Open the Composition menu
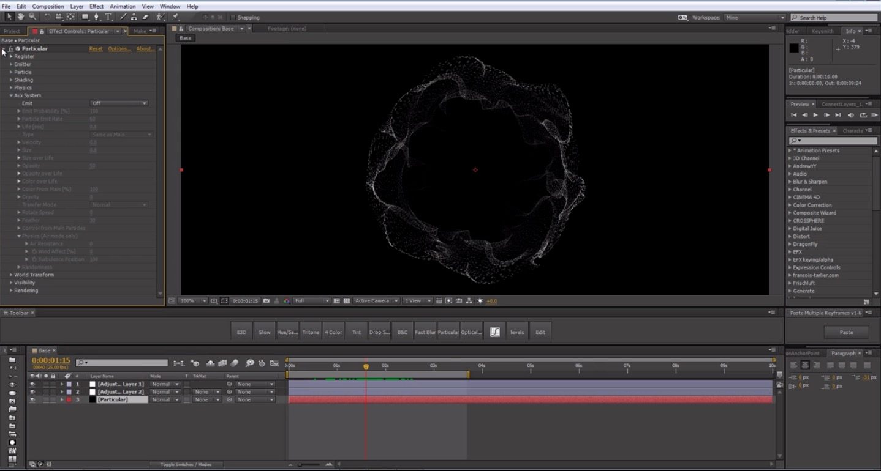This screenshot has height=471, width=881. pos(48,6)
